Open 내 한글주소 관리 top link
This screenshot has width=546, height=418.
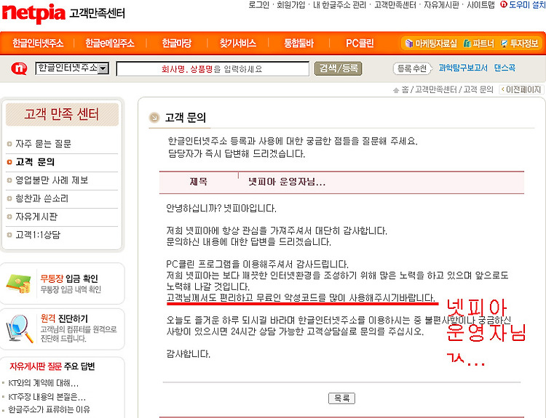pos(339,5)
